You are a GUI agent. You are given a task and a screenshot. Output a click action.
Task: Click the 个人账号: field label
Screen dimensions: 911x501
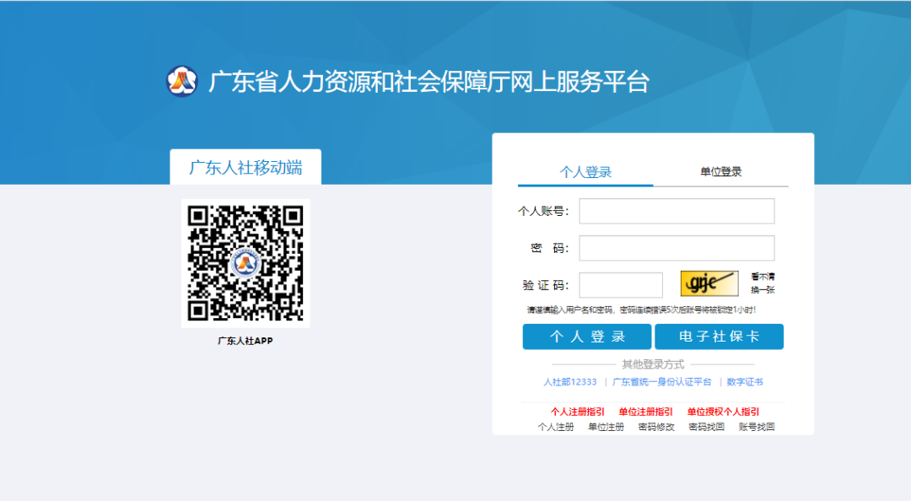tap(544, 211)
